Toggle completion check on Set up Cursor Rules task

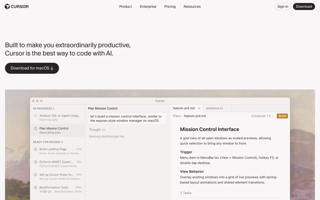tap(35, 175)
